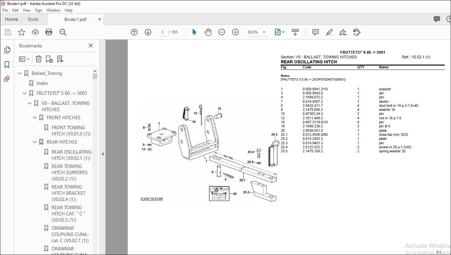Click the "Ref.: V0.02.1 (1)" reference text
Image resolution: width=451 pixels, height=255 pixels.
tap(416, 57)
